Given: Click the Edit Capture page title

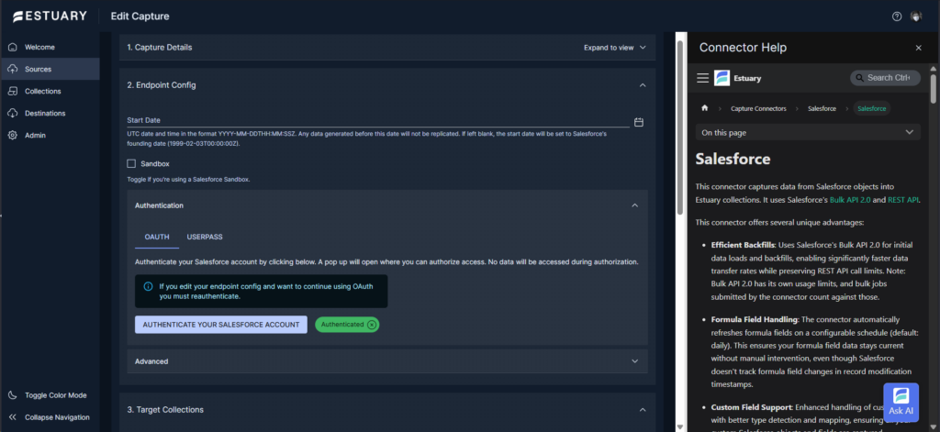Looking at the screenshot, I should (x=140, y=17).
